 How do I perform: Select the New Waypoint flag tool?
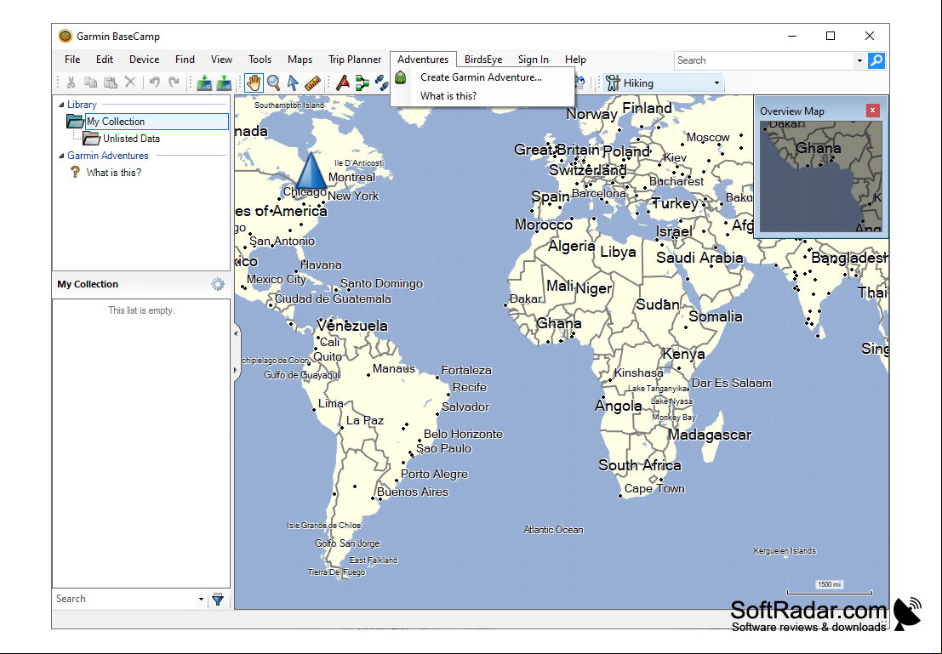(x=342, y=82)
